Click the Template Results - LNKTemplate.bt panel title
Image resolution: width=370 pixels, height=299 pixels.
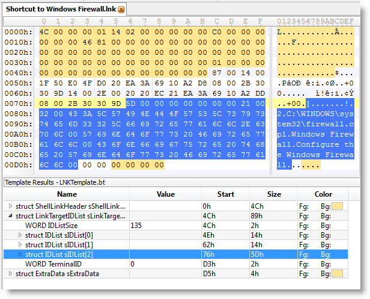click(48, 181)
